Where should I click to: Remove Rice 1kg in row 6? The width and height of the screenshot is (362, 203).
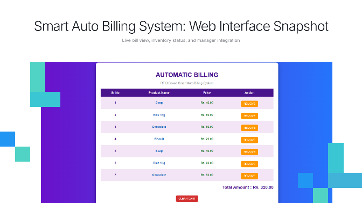(x=249, y=164)
